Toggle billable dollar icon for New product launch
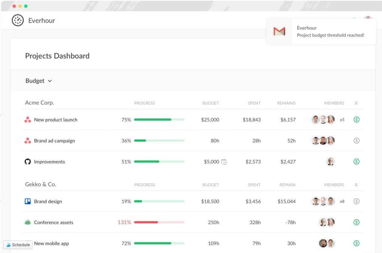Screen dimensions: 382x253 [x=356, y=120]
